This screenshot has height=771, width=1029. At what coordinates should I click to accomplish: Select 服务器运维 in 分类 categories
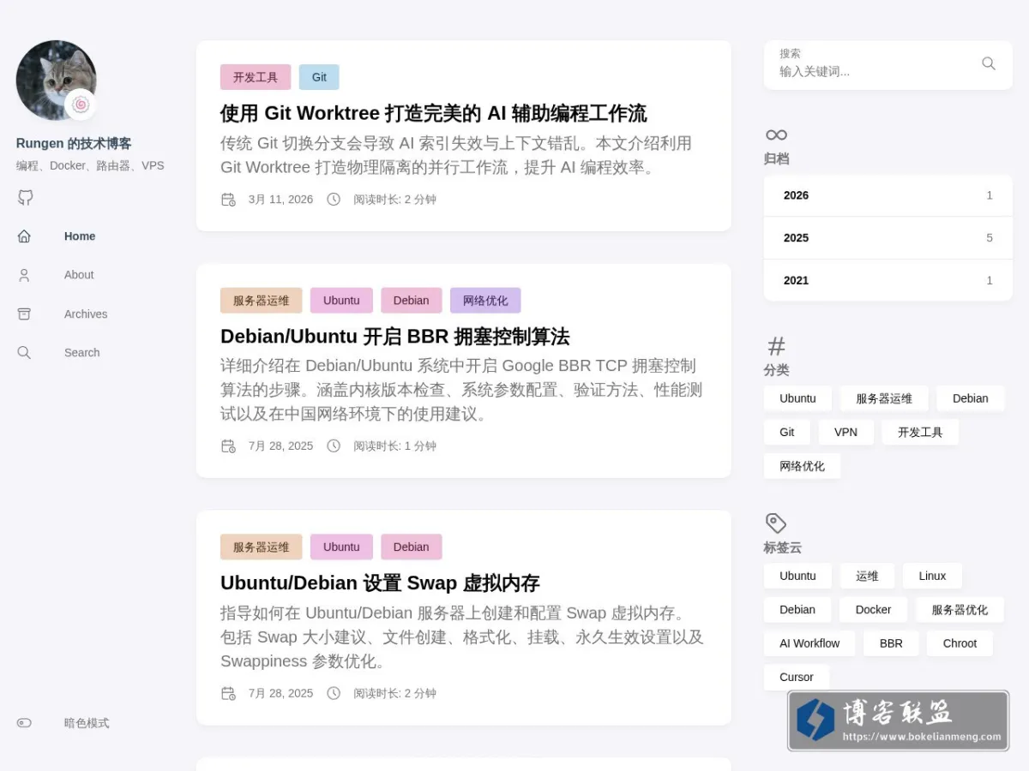pyautogui.click(x=884, y=398)
